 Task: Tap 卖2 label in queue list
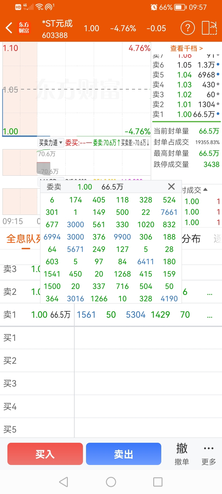pyautogui.click(x=10, y=292)
